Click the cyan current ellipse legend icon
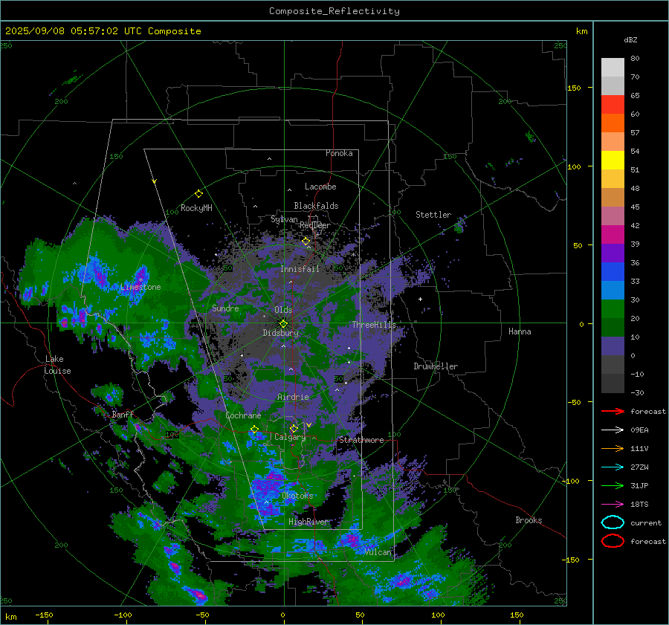The image size is (669, 625). pos(613,522)
